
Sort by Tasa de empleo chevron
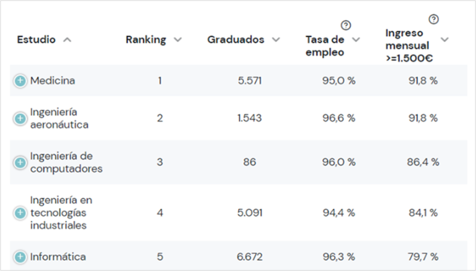click(356, 40)
